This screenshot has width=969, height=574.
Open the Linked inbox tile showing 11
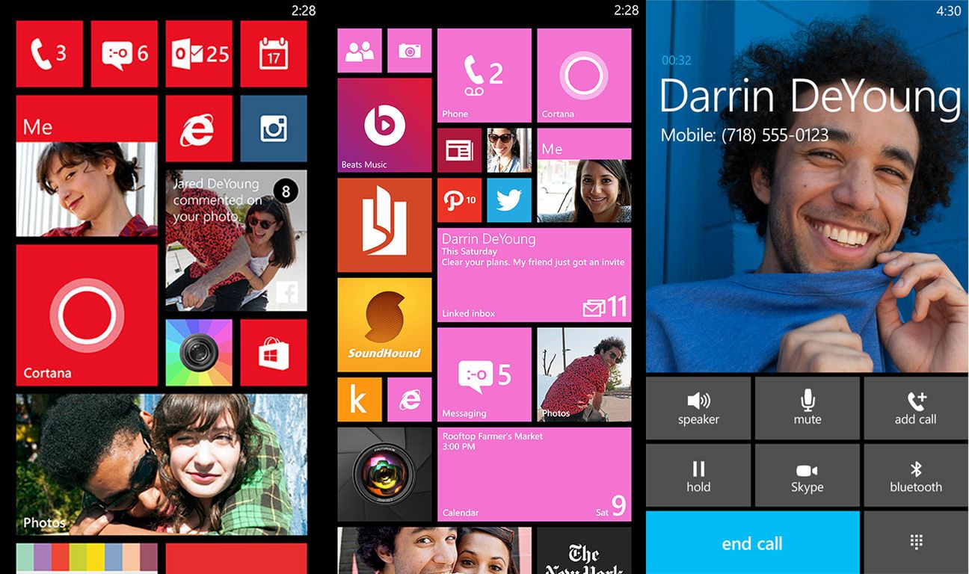[534, 275]
